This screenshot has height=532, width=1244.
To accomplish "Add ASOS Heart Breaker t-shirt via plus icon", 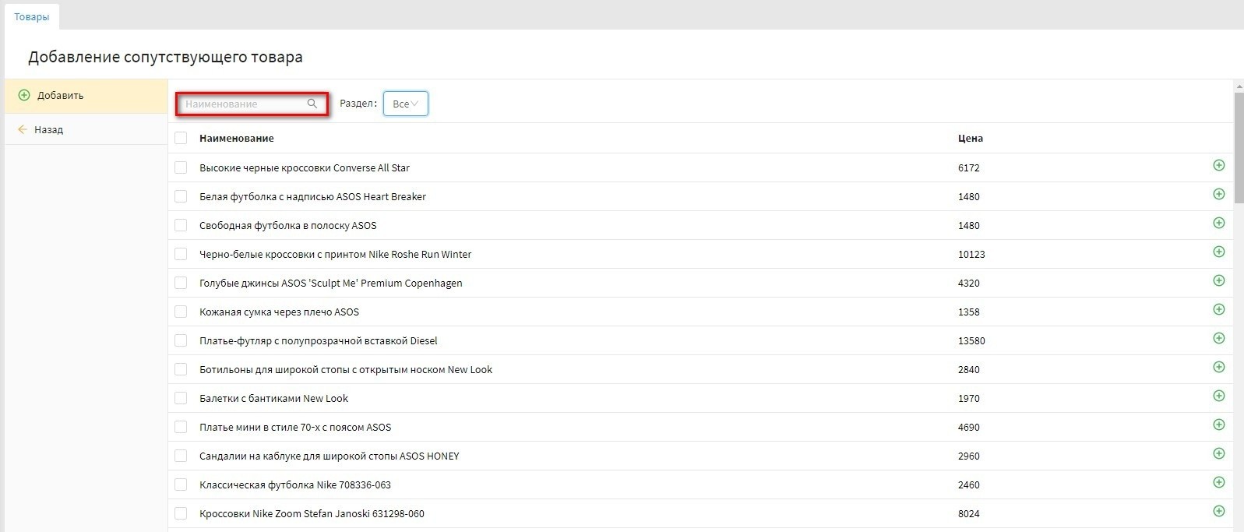I will click(1218, 194).
